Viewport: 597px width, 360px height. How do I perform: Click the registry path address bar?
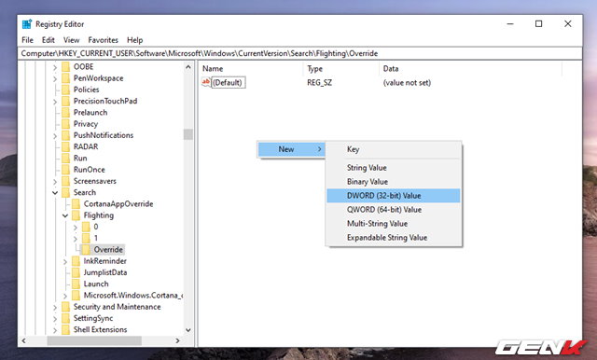pyautogui.click(x=300, y=53)
